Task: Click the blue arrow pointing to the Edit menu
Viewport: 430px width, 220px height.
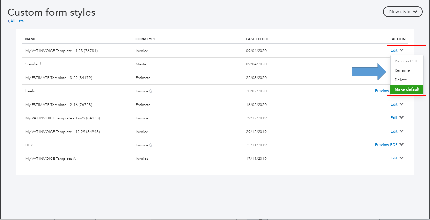Action: 369,71
